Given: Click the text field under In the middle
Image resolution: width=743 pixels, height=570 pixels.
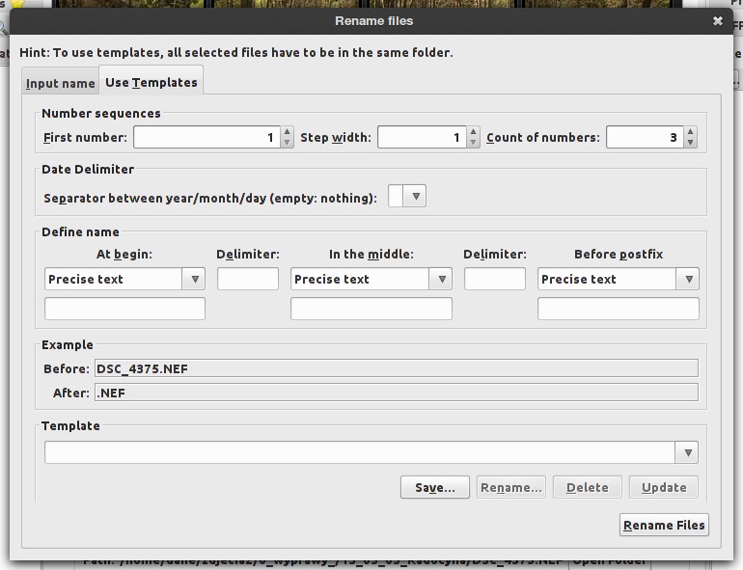Looking at the screenshot, I should [371, 309].
